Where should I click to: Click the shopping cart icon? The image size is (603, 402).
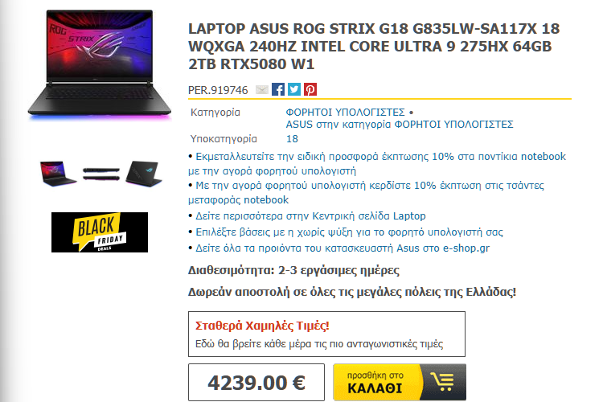443,382
